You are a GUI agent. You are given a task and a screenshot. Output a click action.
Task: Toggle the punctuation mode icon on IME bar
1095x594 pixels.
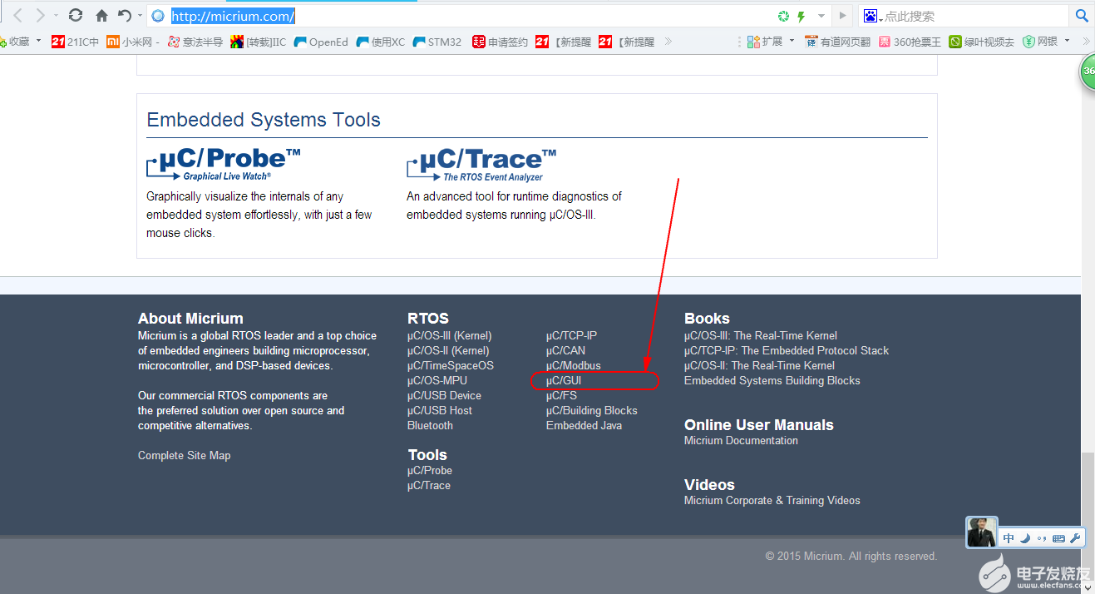1041,538
